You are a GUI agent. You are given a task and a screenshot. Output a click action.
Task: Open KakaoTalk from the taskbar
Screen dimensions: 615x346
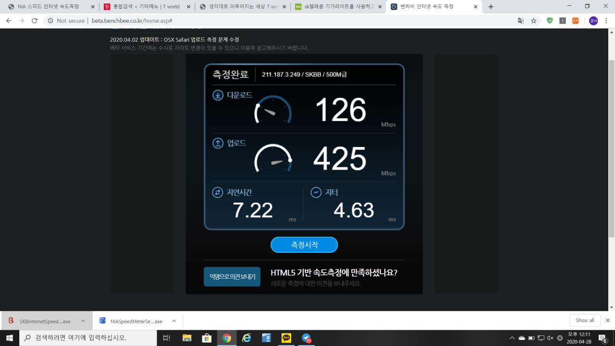coord(286,338)
